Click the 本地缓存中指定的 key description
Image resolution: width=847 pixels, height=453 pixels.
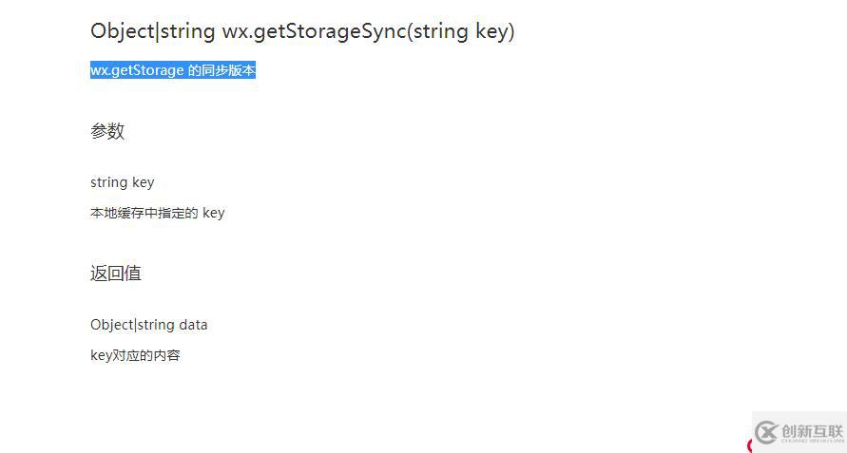[x=157, y=213]
